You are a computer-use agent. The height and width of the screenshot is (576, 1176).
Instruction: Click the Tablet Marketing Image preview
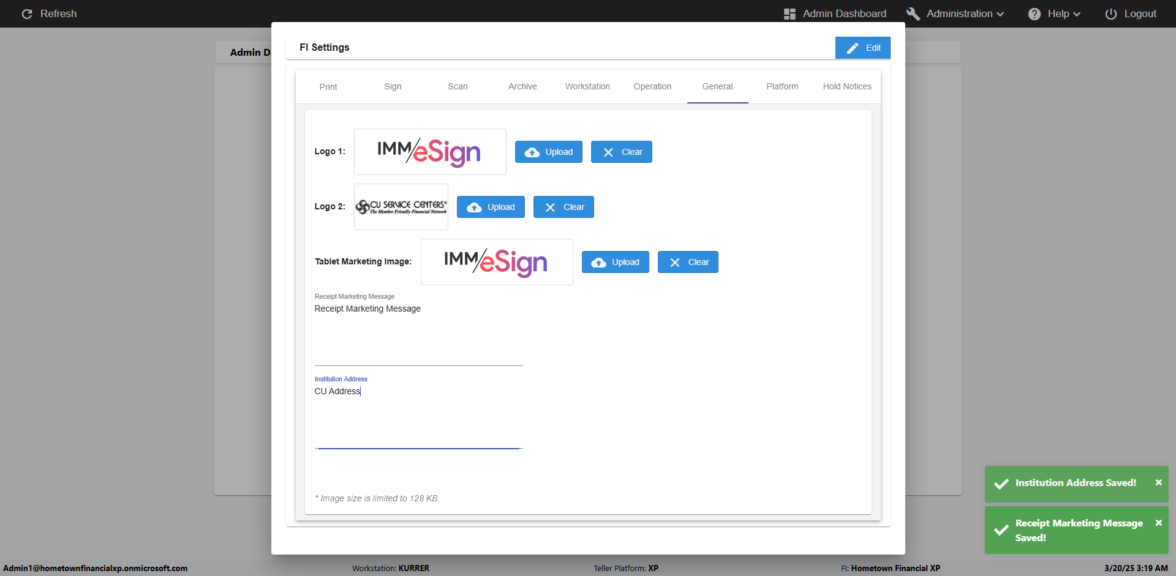click(x=497, y=262)
